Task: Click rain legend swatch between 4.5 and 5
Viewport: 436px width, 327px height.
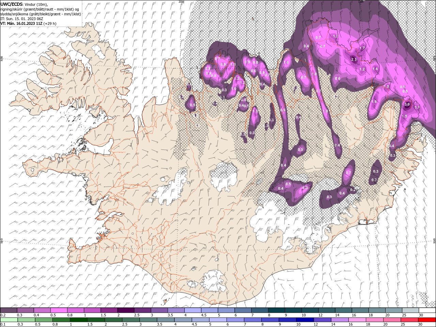Action: [x=200, y=320]
